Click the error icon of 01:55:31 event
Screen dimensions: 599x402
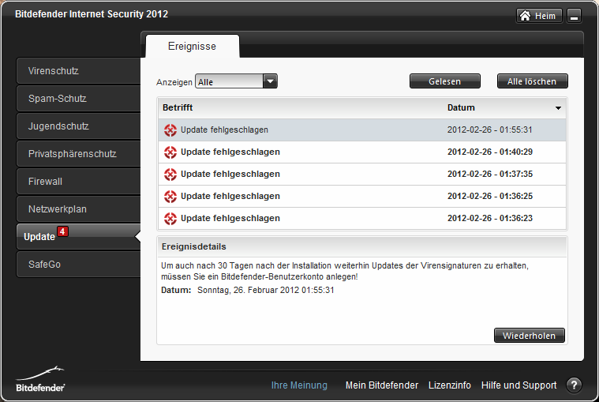tap(170, 130)
